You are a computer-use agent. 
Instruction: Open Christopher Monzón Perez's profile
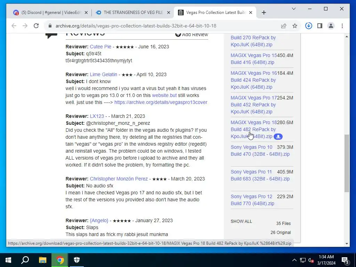[119, 179]
